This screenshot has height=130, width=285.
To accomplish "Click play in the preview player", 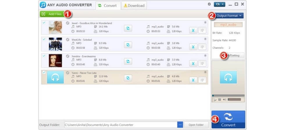I will [215, 100].
